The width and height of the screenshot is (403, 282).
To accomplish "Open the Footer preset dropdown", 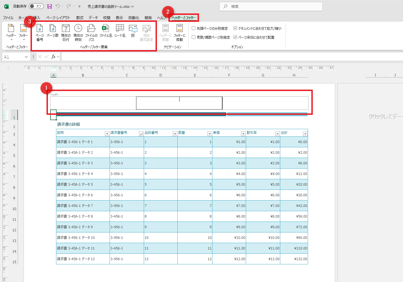I will 23,33.
